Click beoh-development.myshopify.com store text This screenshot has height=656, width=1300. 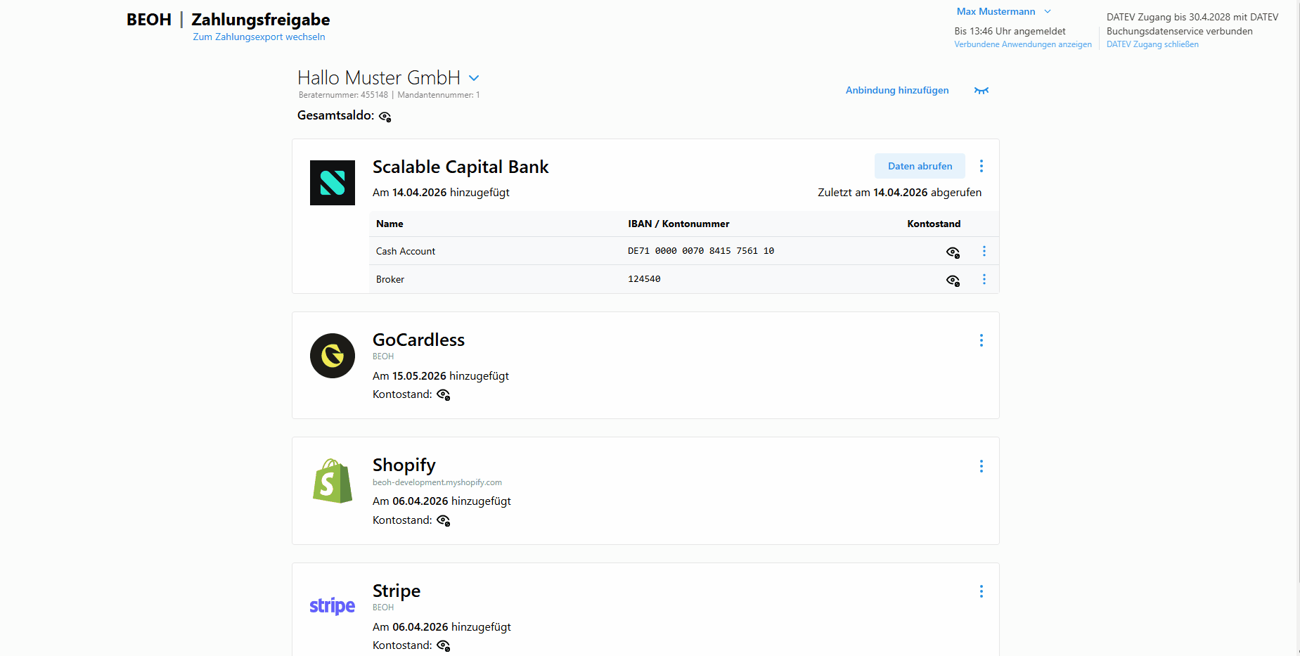[437, 482]
